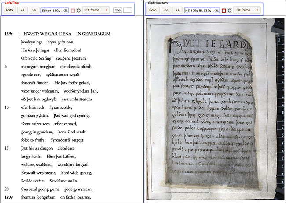This screenshot has width=286, height=203.
Task: Click line "Ðæm eafera wæs æfter cenned,"
Action: point(49,124)
